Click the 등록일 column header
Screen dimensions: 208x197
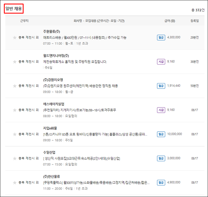coord(195,21)
